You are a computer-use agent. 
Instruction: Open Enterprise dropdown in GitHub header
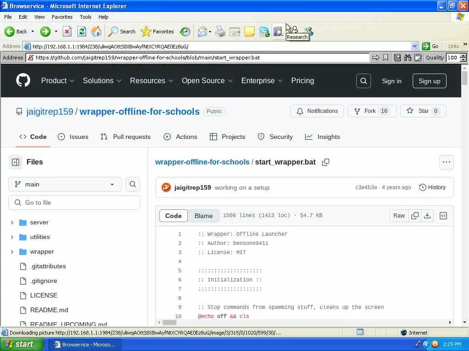click(262, 80)
